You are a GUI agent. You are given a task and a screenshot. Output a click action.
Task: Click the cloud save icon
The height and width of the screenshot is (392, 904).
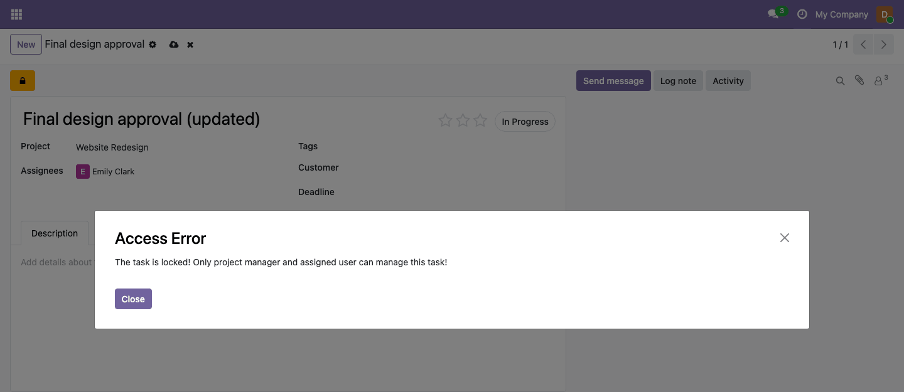pos(174,45)
